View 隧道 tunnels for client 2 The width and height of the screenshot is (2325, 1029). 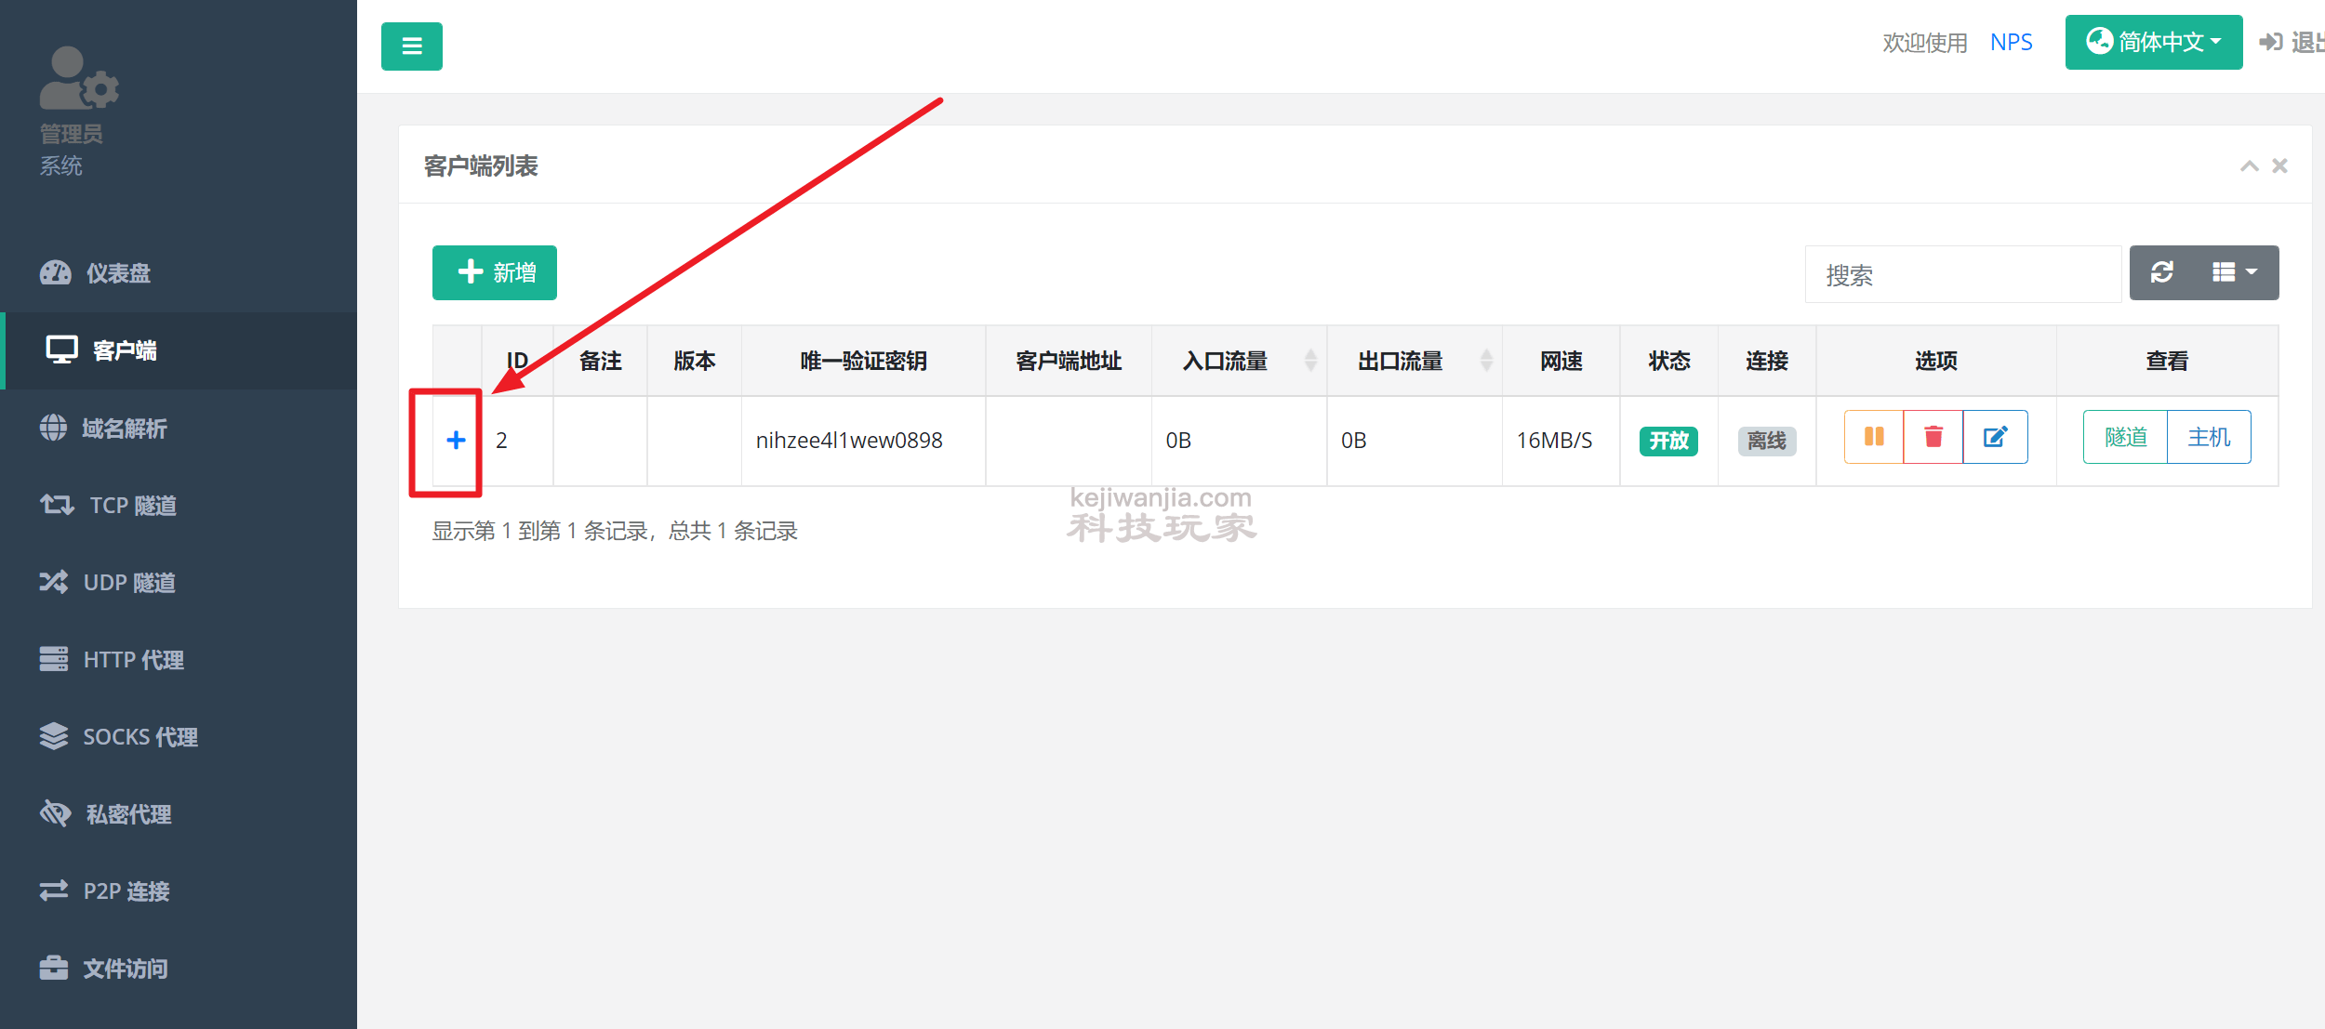click(x=2125, y=437)
